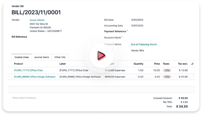Click price 4.00 in Office Design Software row

pyautogui.click(x=157, y=77)
